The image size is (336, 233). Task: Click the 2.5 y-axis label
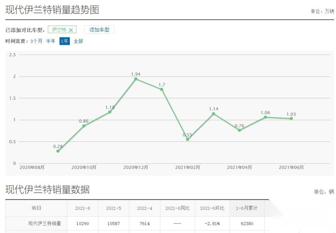(13, 55)
